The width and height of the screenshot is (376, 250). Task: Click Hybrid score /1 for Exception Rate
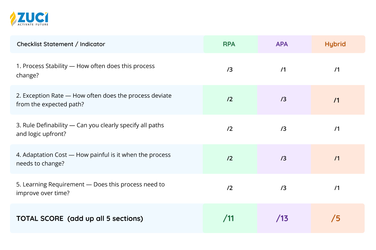tap(337, 100)
